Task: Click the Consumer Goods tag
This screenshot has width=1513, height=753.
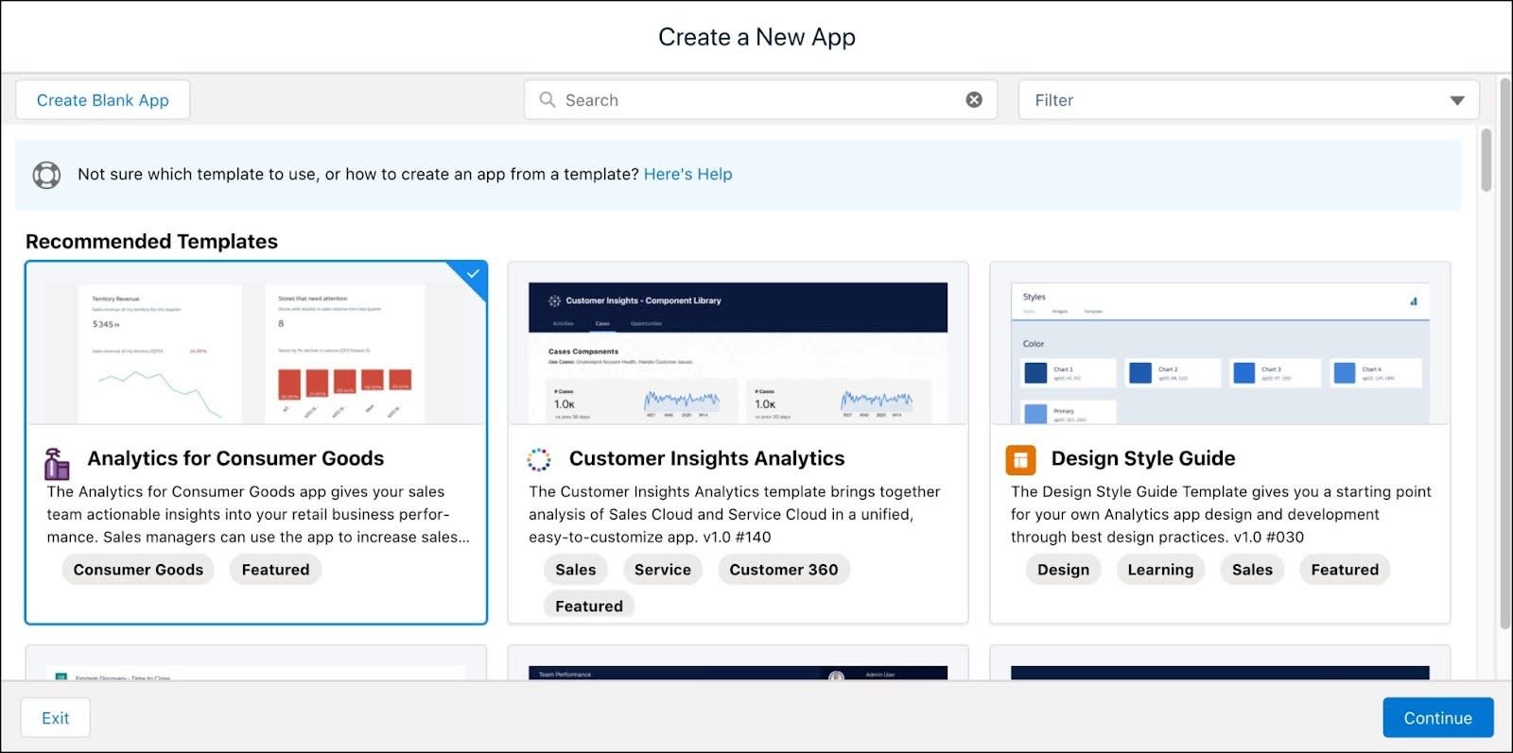Action: [x=138, y=570]
